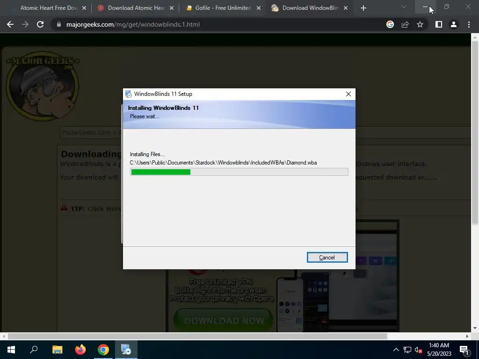Click the browser back arrow
This screenshot has height=359, width=479.
[10, 24]
